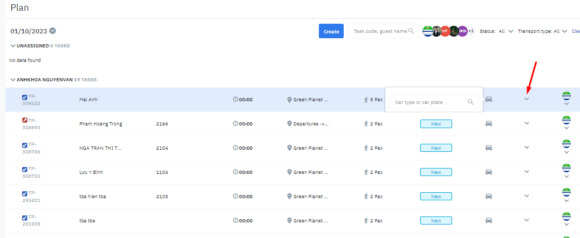
Task: Click the car icon in Pham Hoang Trong row
Action: click(488, 124)
